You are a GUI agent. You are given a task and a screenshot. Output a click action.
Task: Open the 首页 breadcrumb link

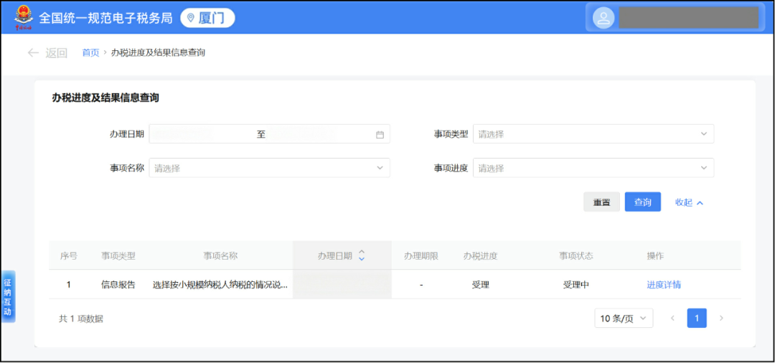[90, 53]
